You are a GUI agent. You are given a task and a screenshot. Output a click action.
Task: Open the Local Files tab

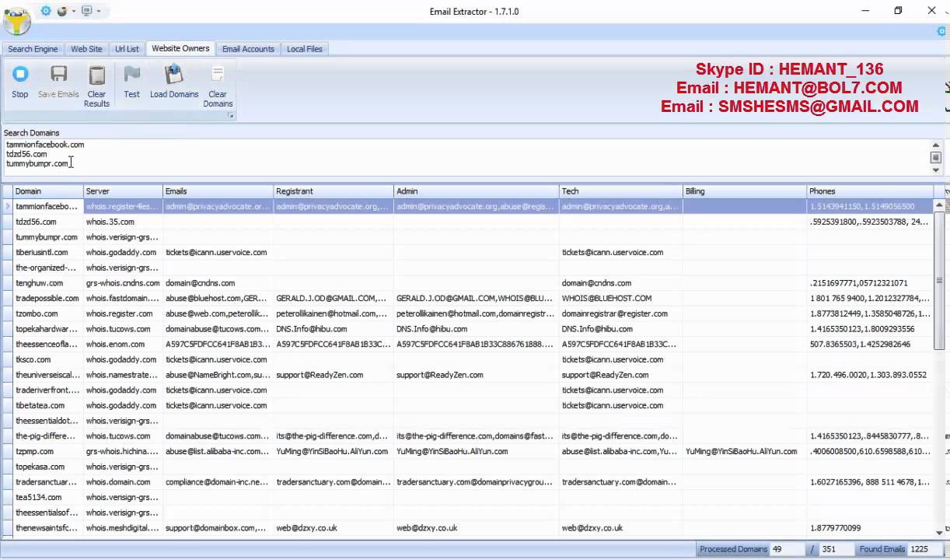(304, 49)
